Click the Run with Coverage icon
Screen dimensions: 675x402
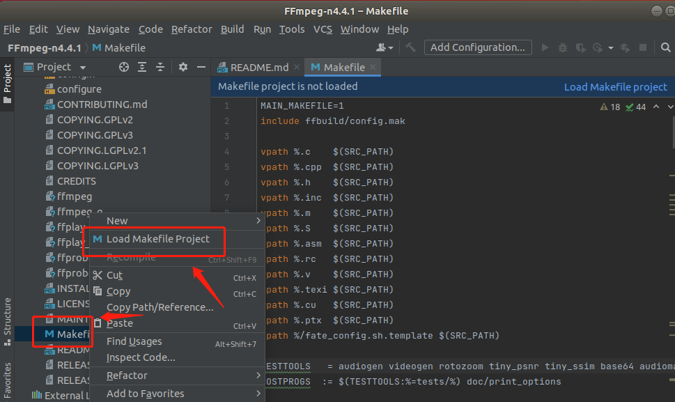click(580, 47)
